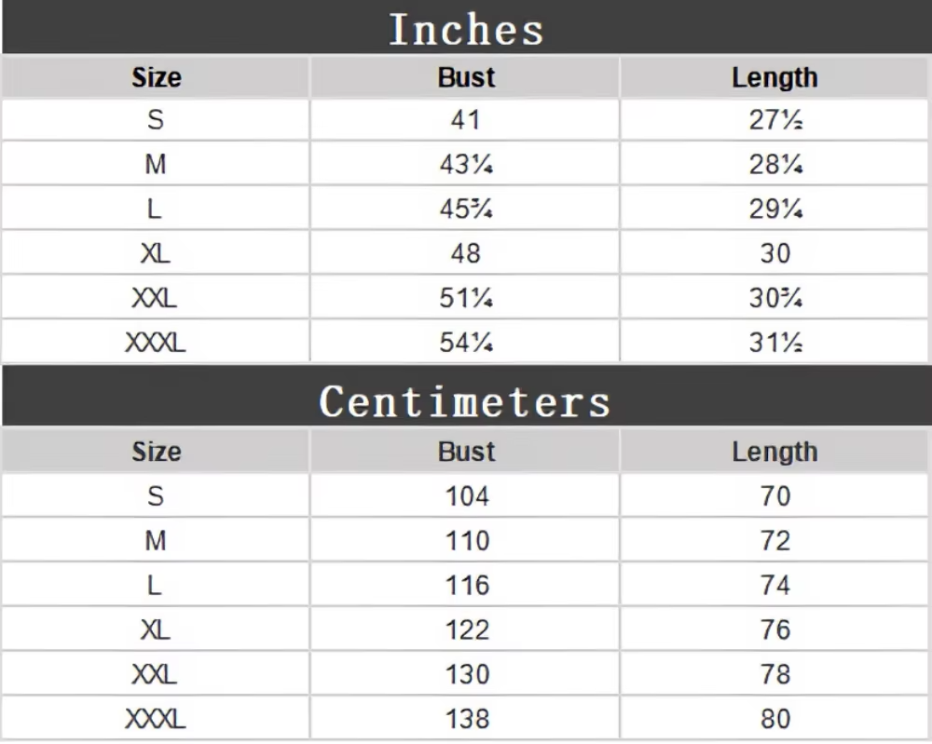
Task: Click the 30¾ length value for XXL
Action: click(x=774, y=297)
